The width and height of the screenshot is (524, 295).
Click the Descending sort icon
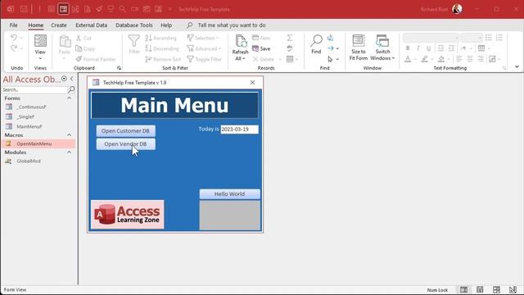(x=149, y=48)
